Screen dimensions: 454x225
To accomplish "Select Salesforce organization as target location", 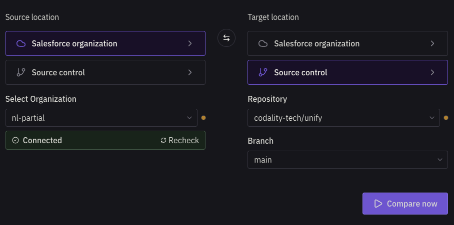I will [x=347, y=43].
